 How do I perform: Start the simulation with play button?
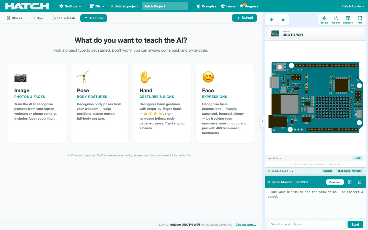pyautogui.click(x=272, y=20)
